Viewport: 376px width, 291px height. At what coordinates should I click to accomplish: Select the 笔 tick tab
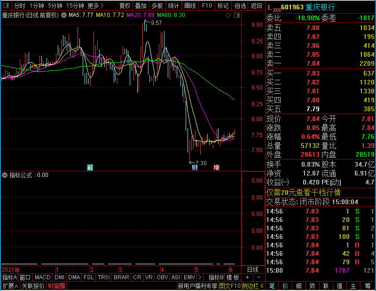tap(272, 286)
